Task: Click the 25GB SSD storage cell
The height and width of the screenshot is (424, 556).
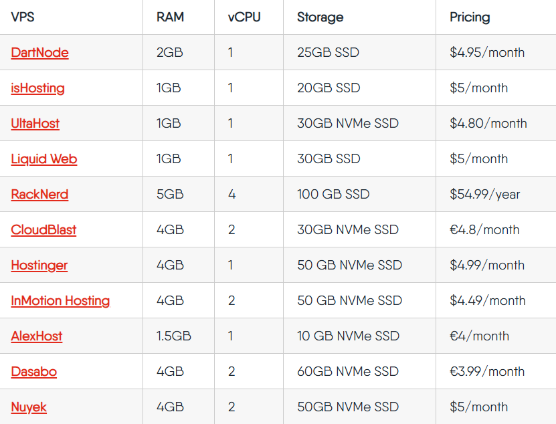Action: 328,52
